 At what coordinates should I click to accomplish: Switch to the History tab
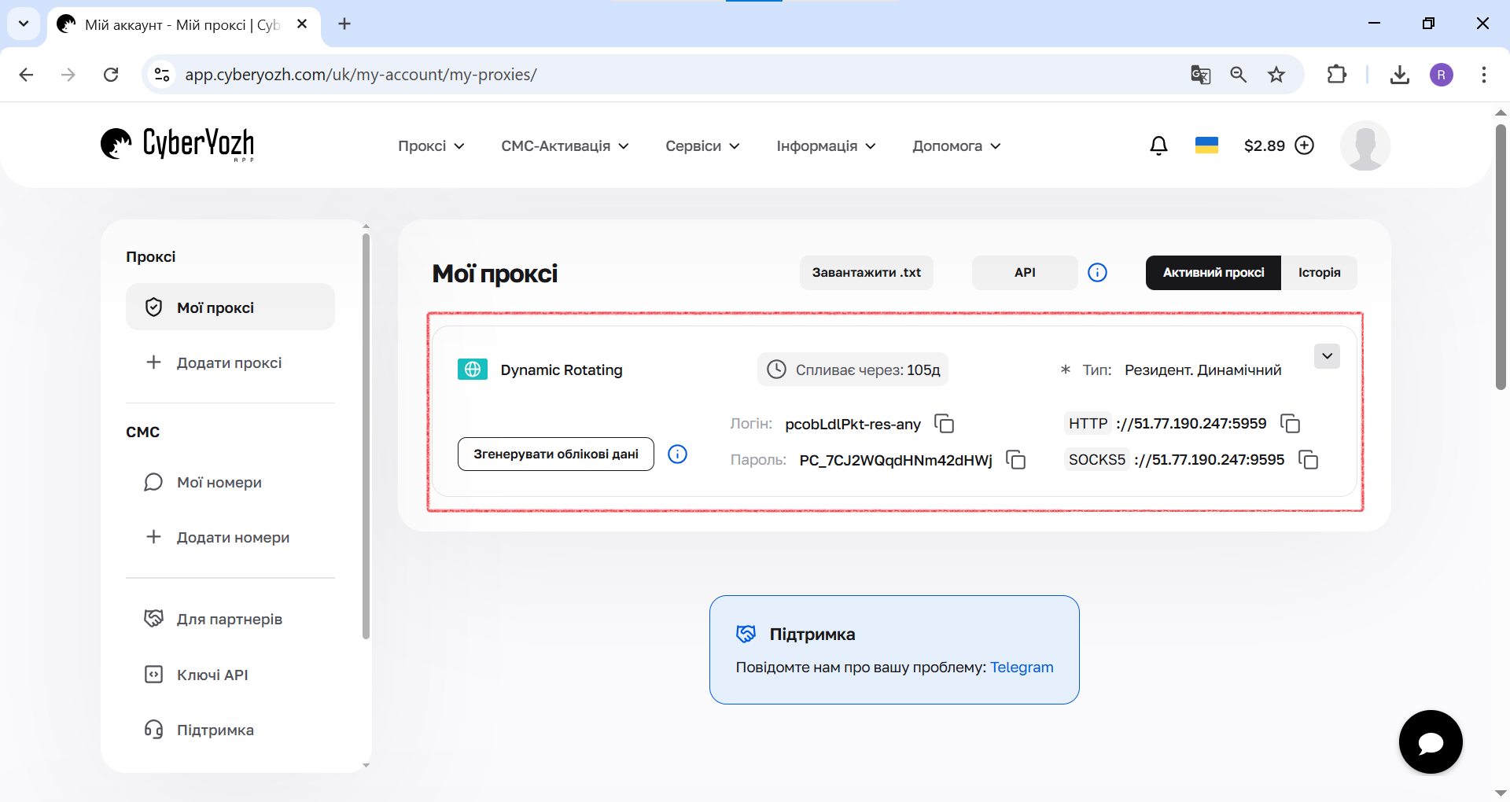pos(1319,273)
